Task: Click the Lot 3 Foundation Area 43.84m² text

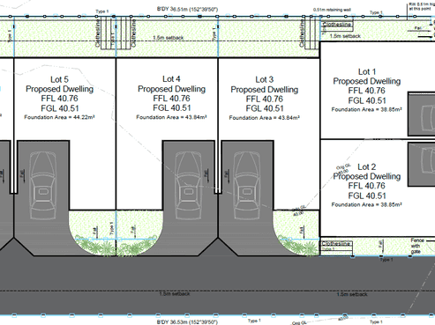Action: [x=265, y=118]
